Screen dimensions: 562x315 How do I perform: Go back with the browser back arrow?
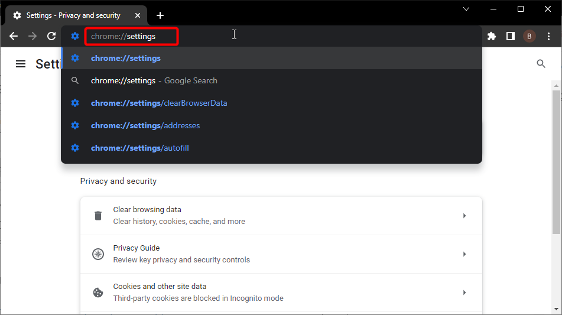pyautogui.click(x=14, y=36)
